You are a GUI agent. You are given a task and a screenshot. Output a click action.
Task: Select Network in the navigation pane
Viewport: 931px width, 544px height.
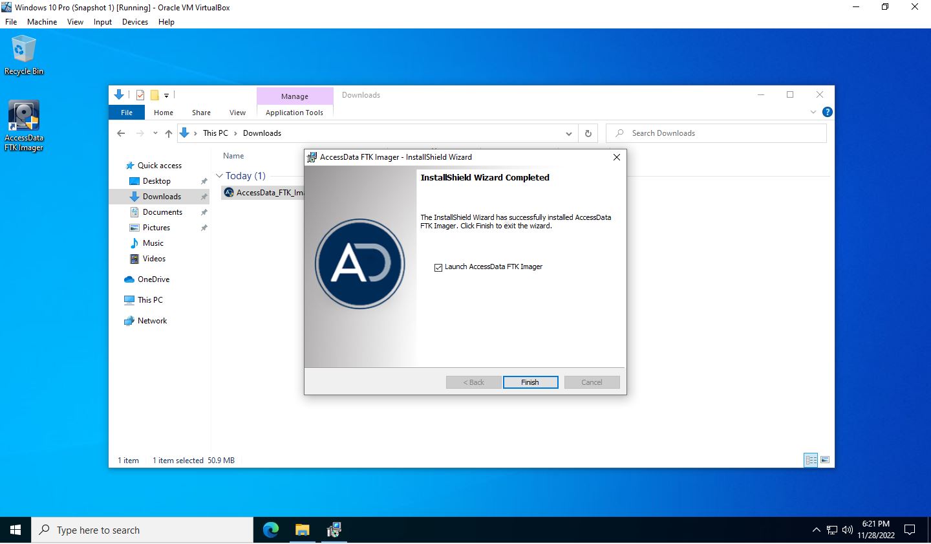tap(152, 321)
